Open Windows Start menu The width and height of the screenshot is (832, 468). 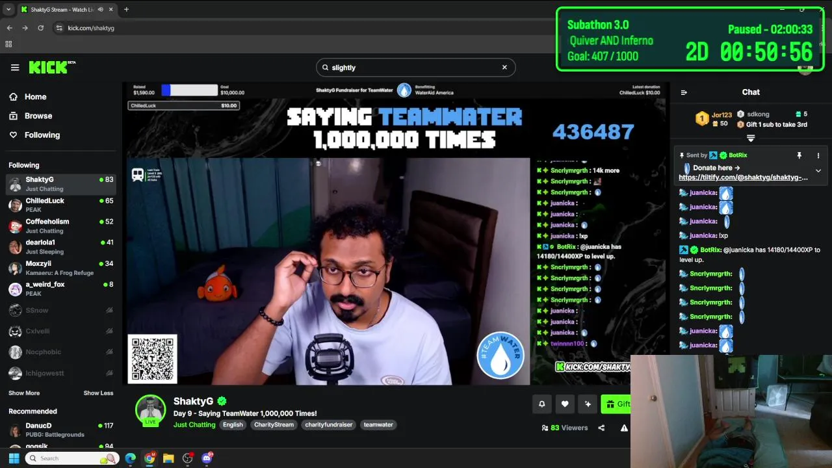[14, 458]
